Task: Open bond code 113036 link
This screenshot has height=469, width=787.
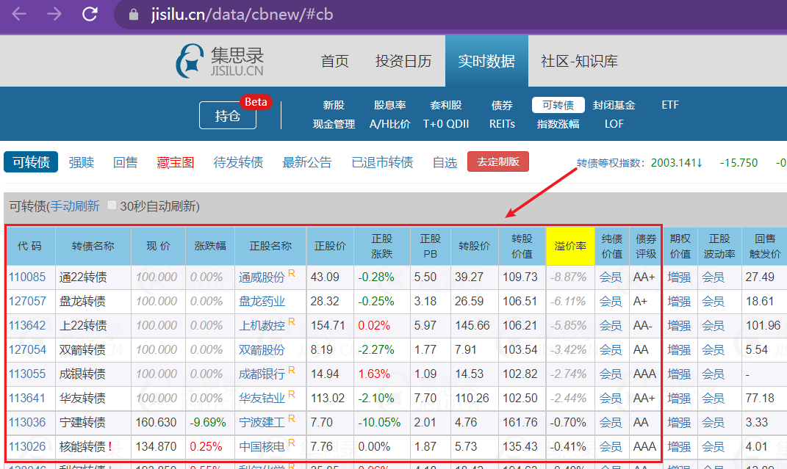Action: coord(27,423)
